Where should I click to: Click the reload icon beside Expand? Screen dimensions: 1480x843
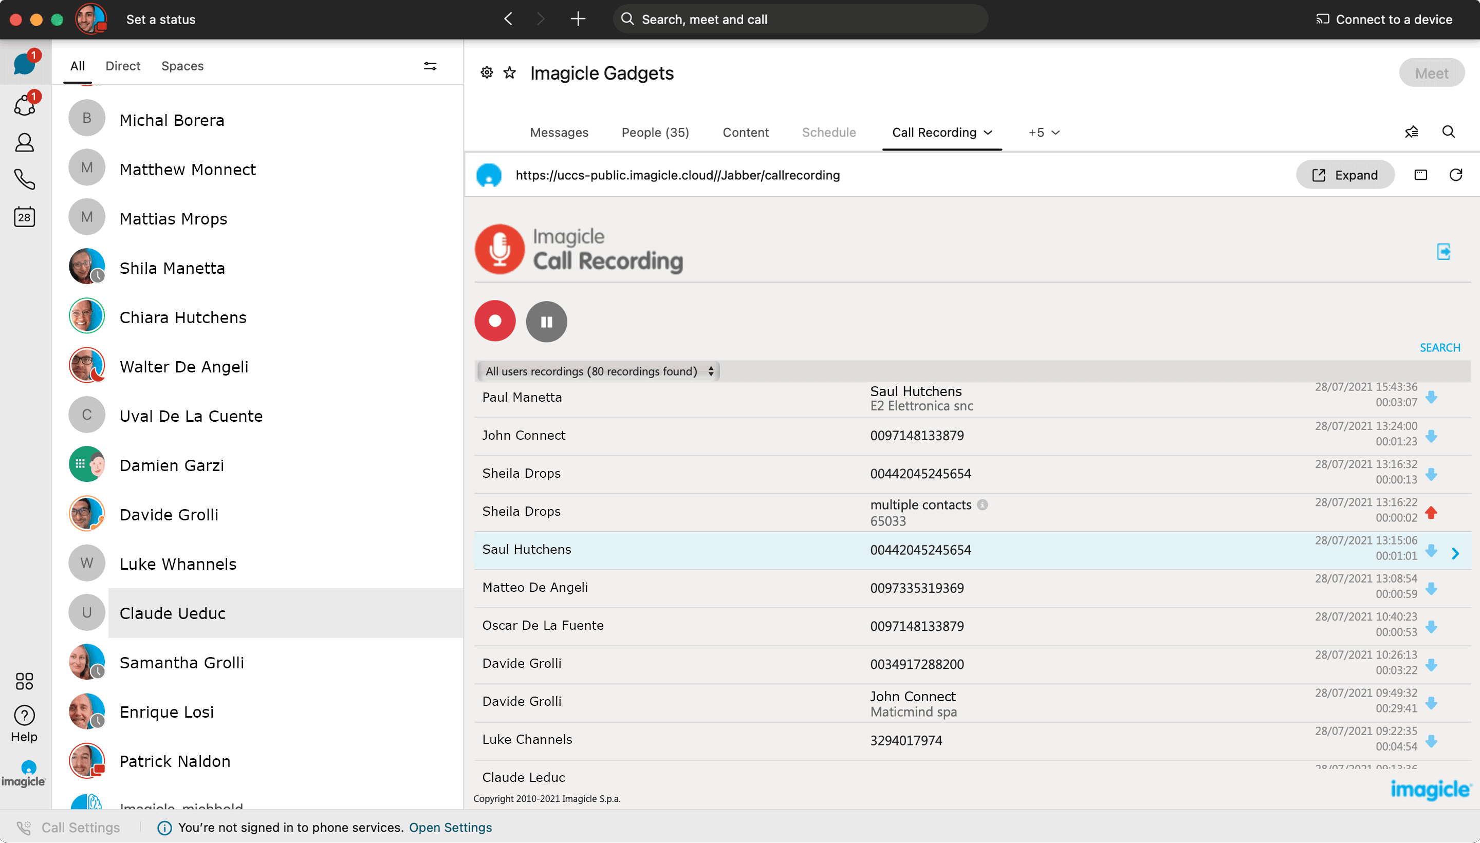[x=1455, y=175]
